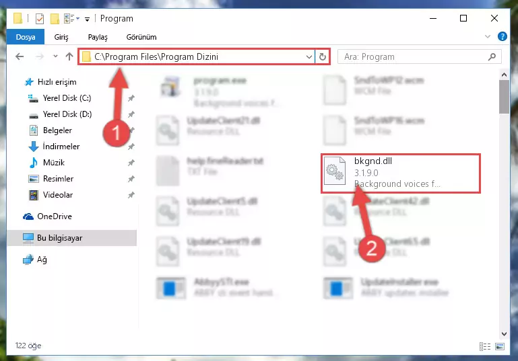Select the program.exe file
The image size is (518, 361).
click(220, 91)
